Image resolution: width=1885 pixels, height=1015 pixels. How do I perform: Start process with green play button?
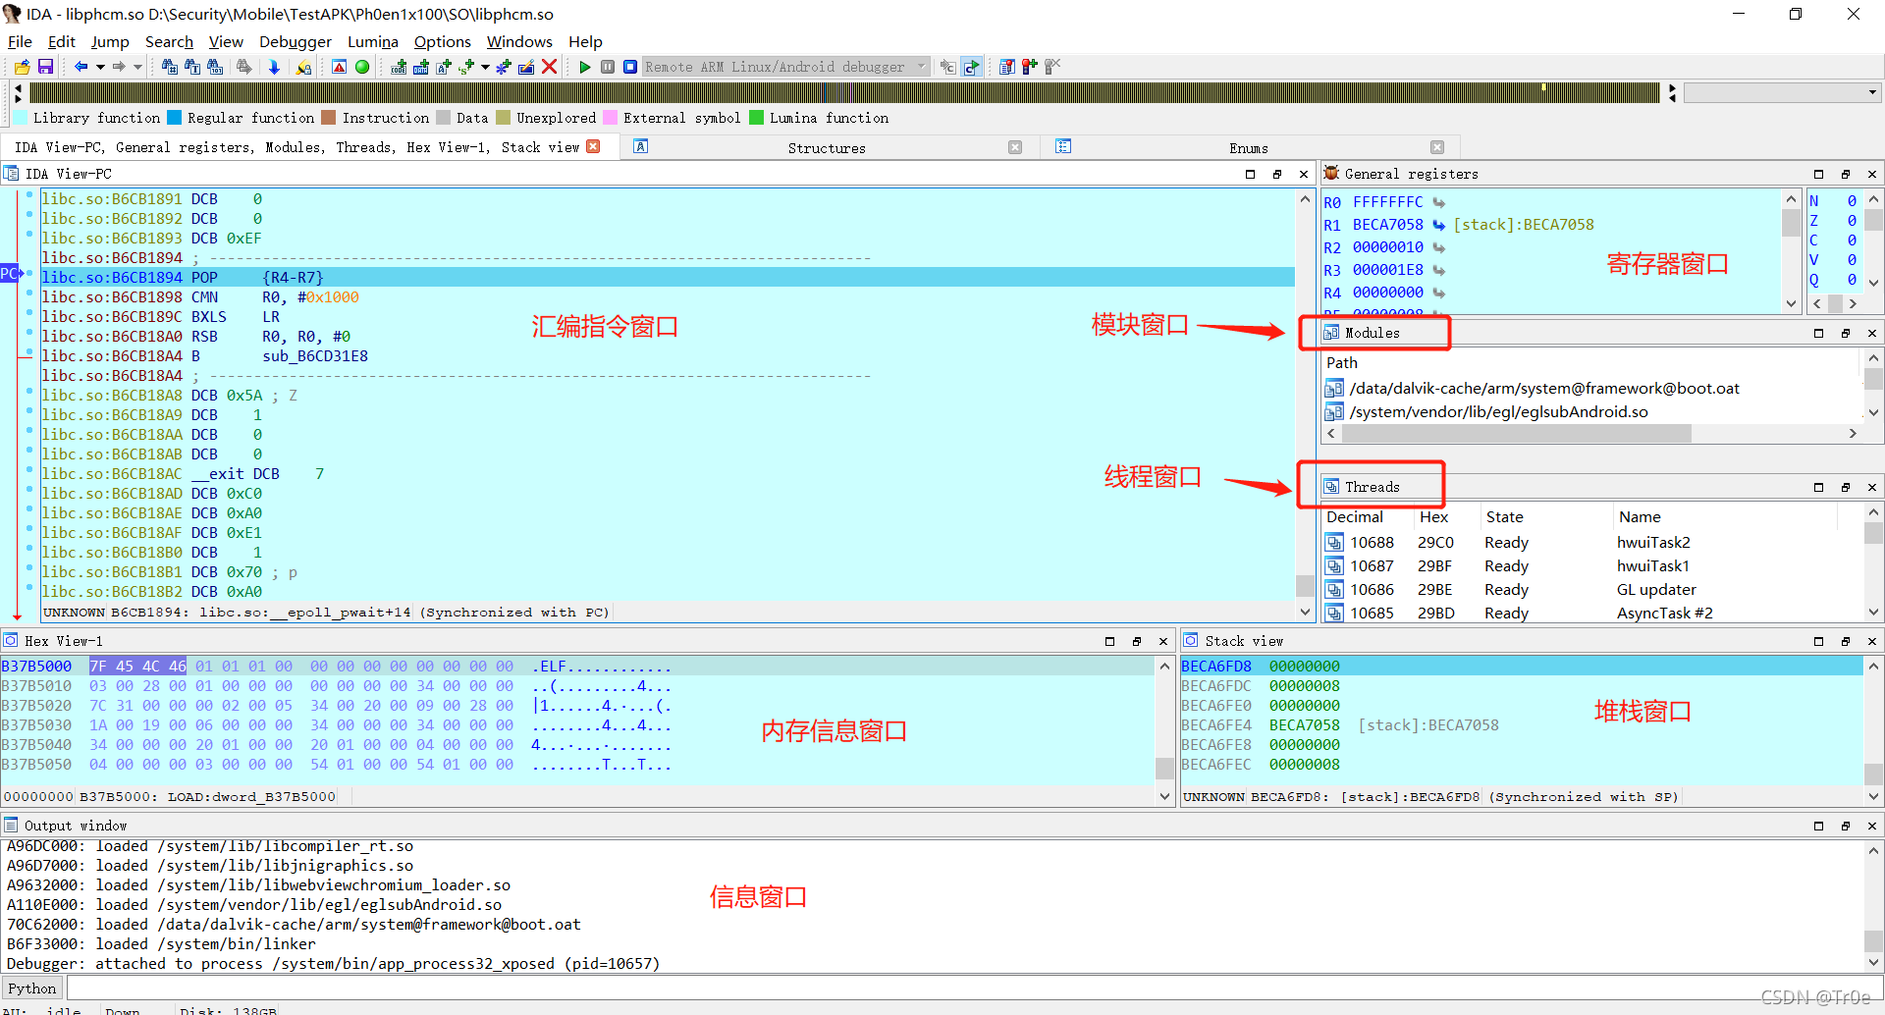[x=585, y=67]
